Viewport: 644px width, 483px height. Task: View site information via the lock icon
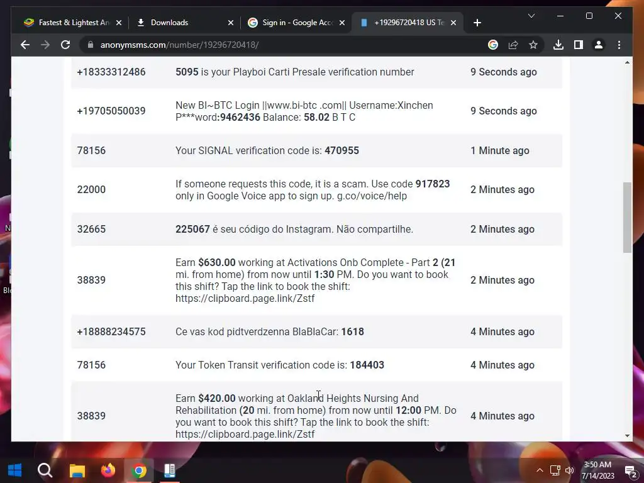91,45
